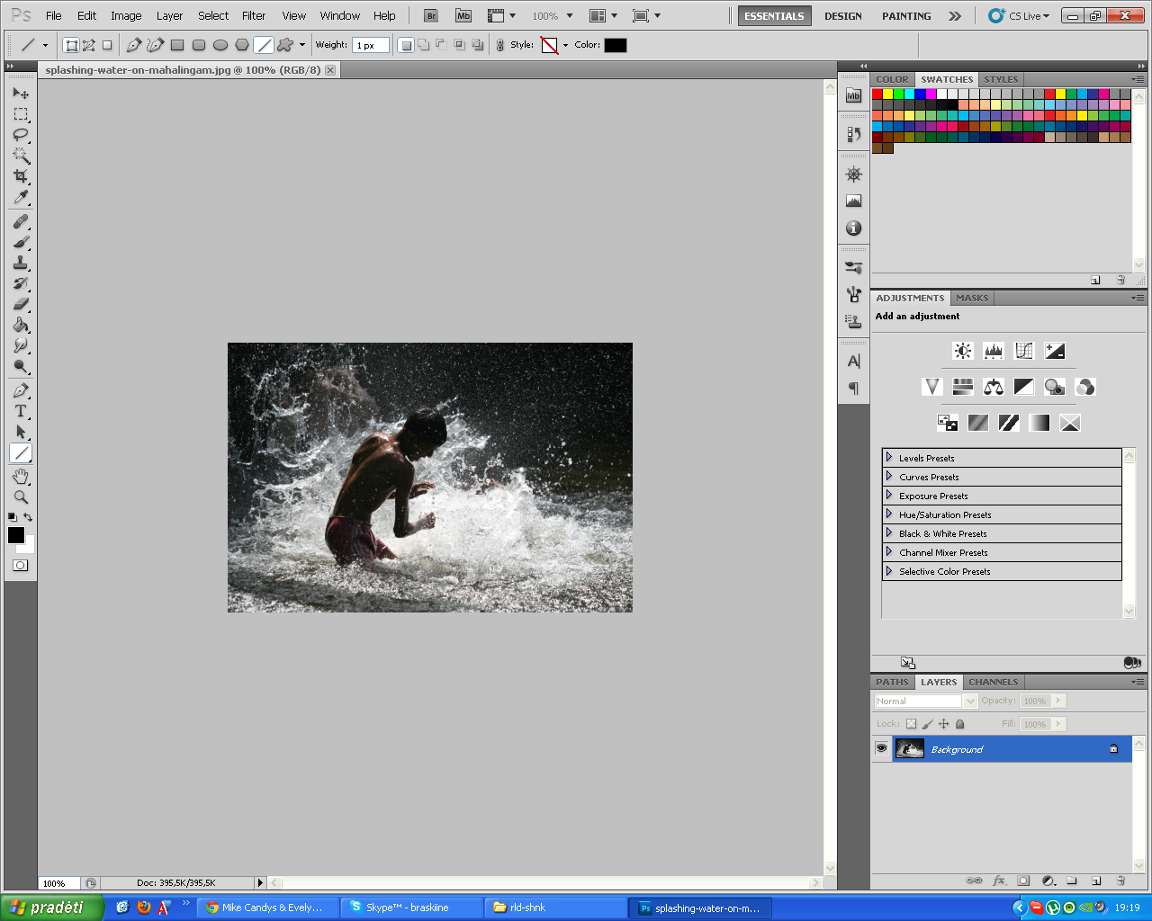Select the Dodge tool
Image resolution: width=1152 pixels, height=921 pixels.
tap(21, 366)
